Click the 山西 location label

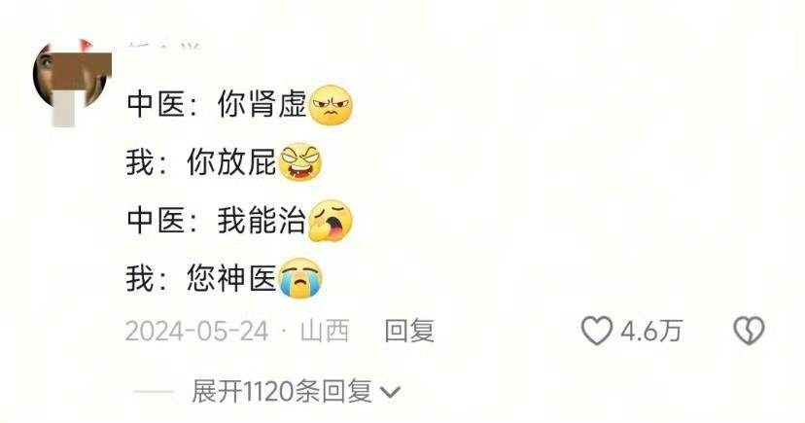(325, 331)
